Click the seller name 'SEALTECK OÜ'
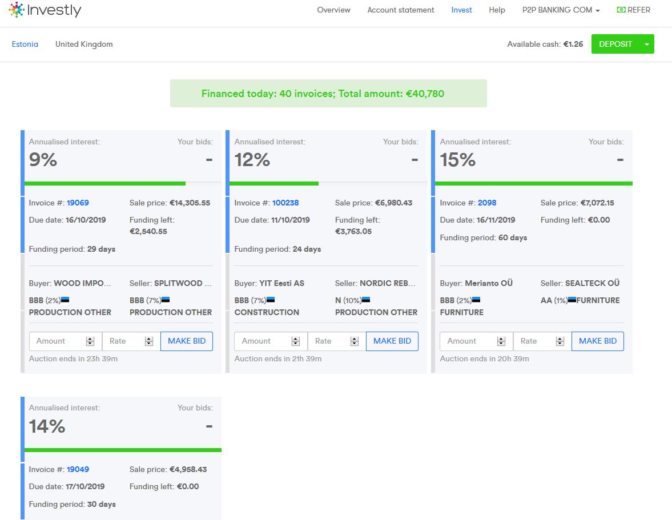This screenshot has height=520, width=672. tap(592, 283)
